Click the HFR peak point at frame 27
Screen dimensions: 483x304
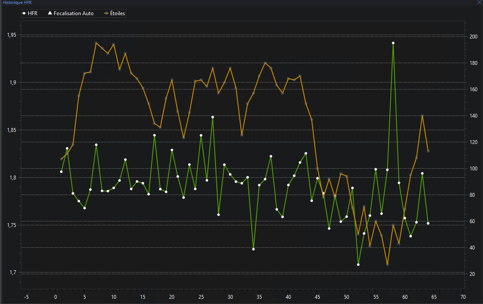(212, 117)
